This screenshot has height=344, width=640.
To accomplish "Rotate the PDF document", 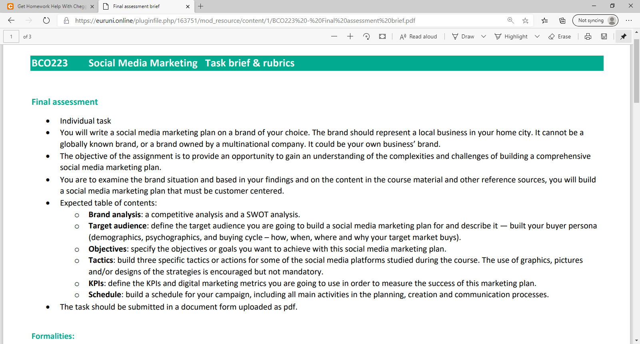I will (366, 36).
